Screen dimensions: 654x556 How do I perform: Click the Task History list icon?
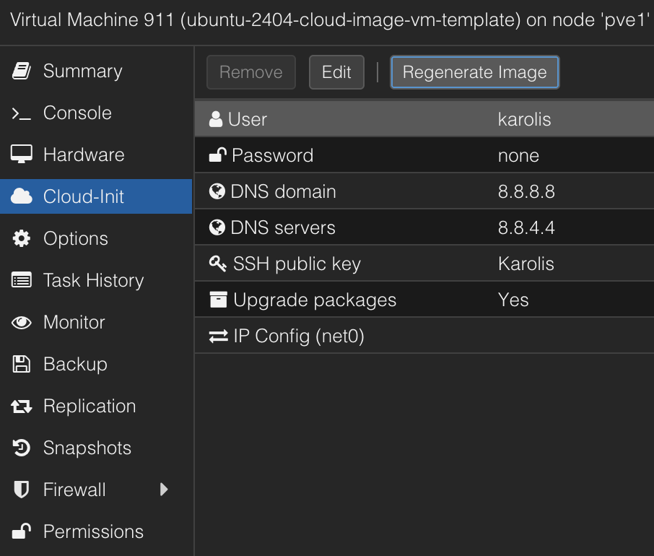pyautogui.click(x=22, y=281)
